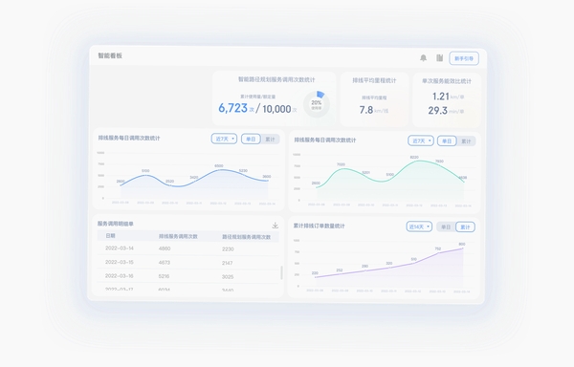Click the 服务调用明细单 panel title
Image resolution: width=574 pixels, height=367 pixels.
(x=116, y=224)
